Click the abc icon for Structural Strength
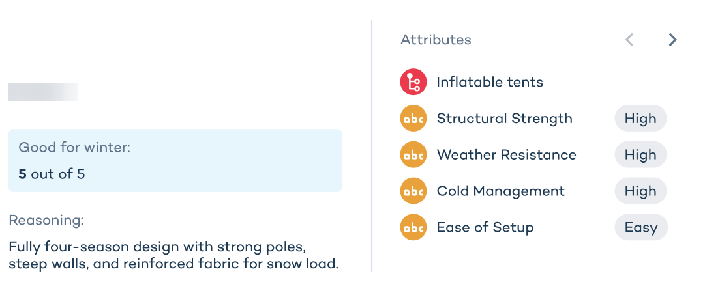 click(413, 119)
